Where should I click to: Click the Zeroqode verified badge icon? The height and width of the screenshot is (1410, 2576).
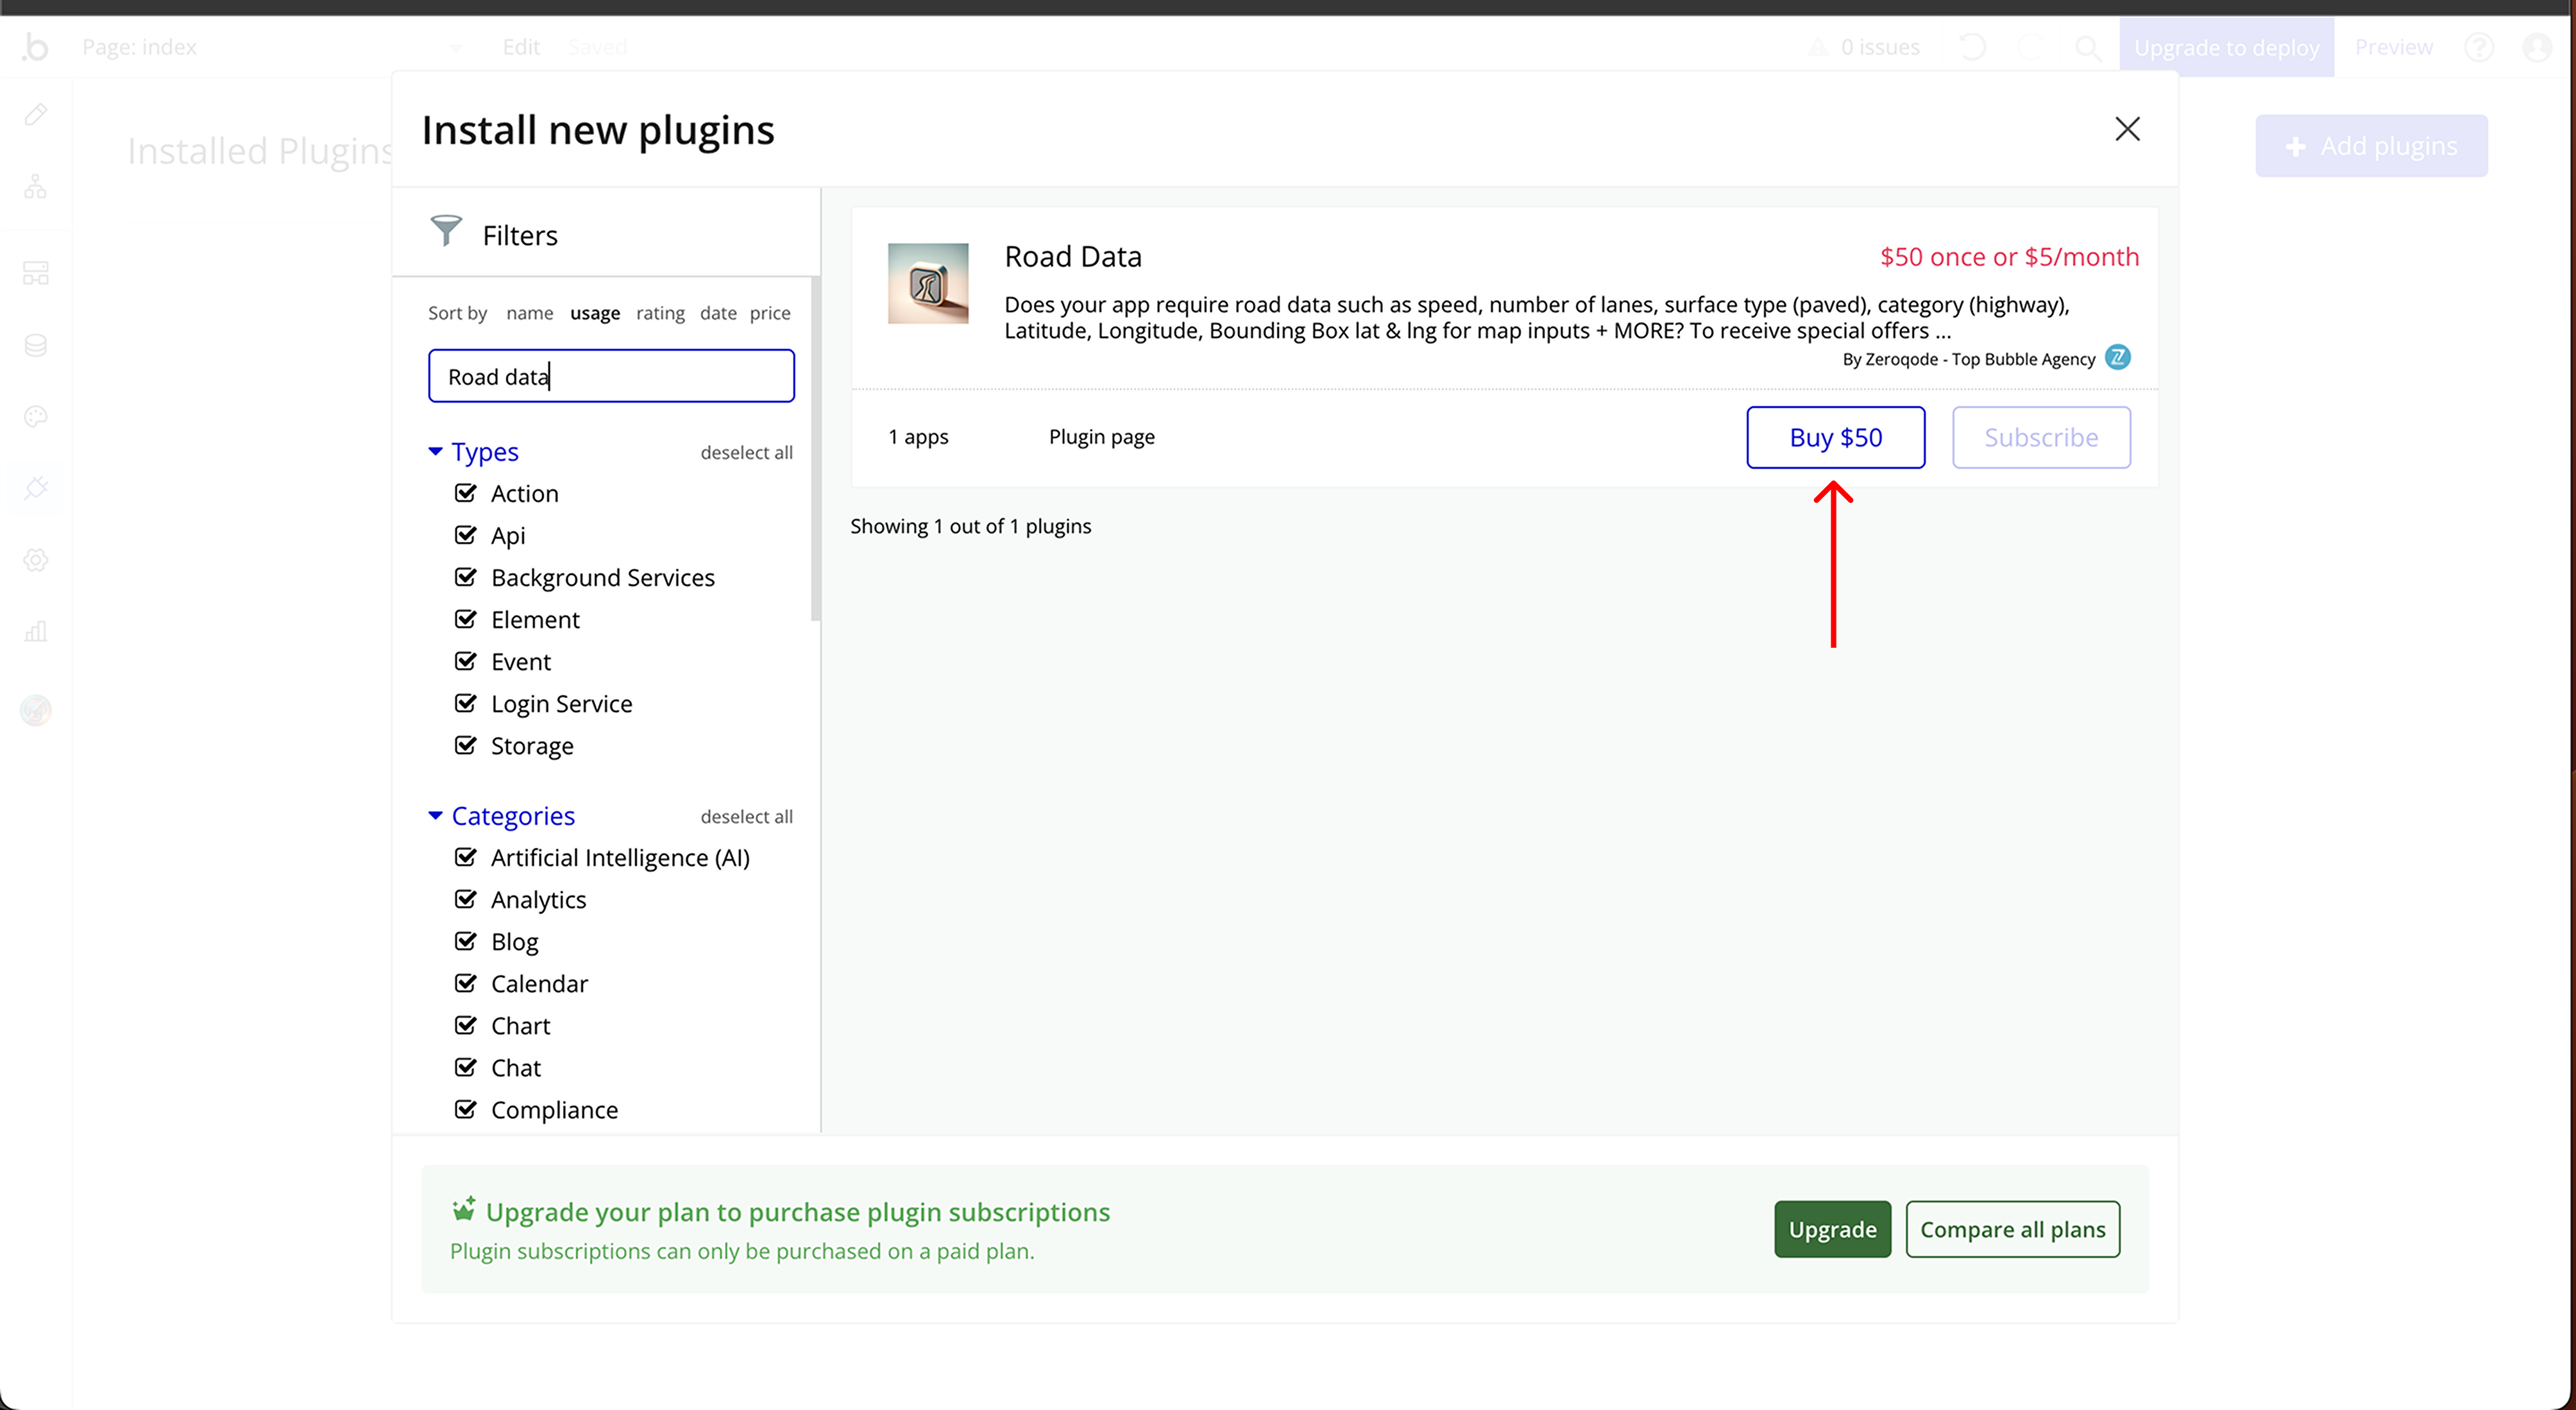pyautogui.click(x=2117, y=357)
